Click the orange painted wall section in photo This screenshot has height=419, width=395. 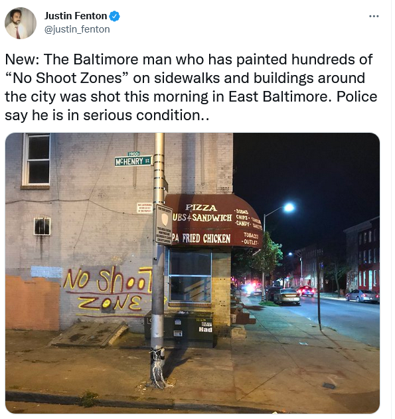pyautogui.click(x=33, y=303)
